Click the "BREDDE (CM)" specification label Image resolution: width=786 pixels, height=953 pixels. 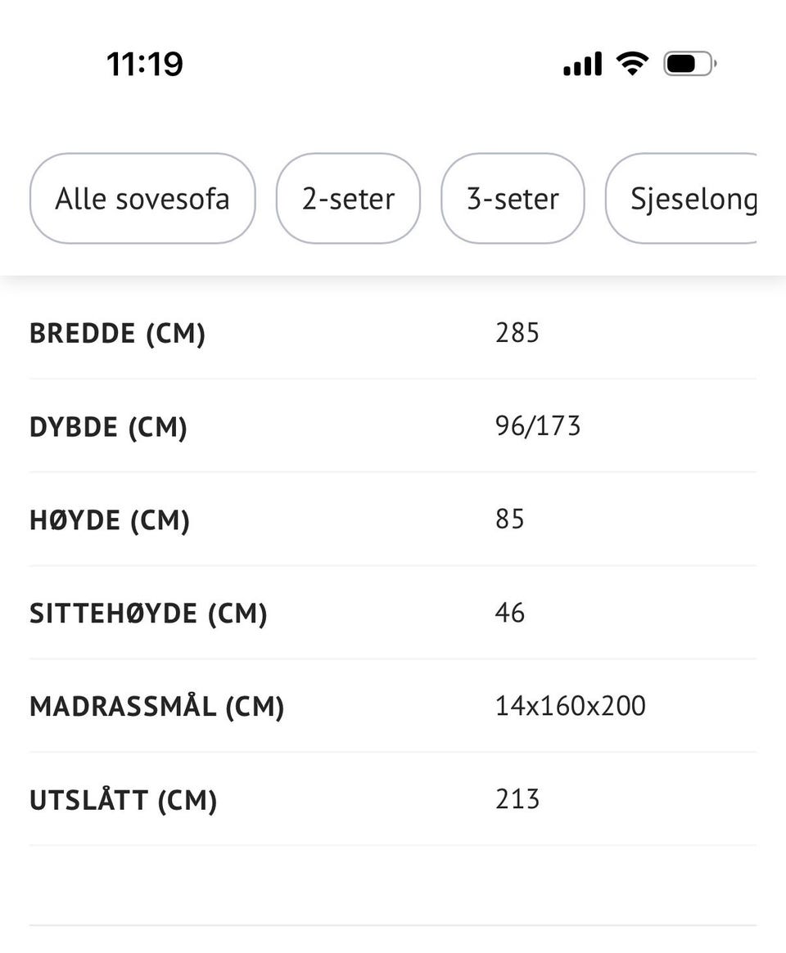click(x=117, y=334)
